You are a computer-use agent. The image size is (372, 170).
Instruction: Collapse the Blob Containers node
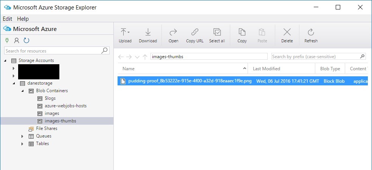click(22, 91)
